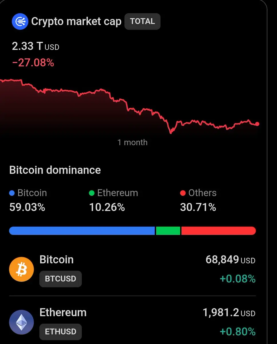
Task: Select the green Ethereum legend dot
Action: [x=92, y=193]
